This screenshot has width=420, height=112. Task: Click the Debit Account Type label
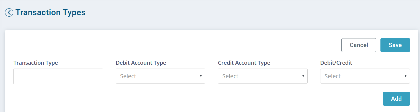pyautogui.click(x=141, y=63)
